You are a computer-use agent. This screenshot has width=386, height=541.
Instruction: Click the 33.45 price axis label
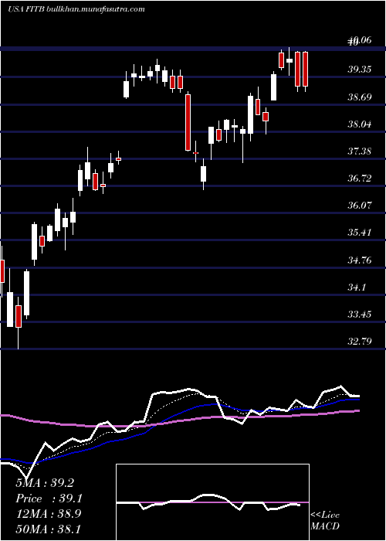[360, 315]
